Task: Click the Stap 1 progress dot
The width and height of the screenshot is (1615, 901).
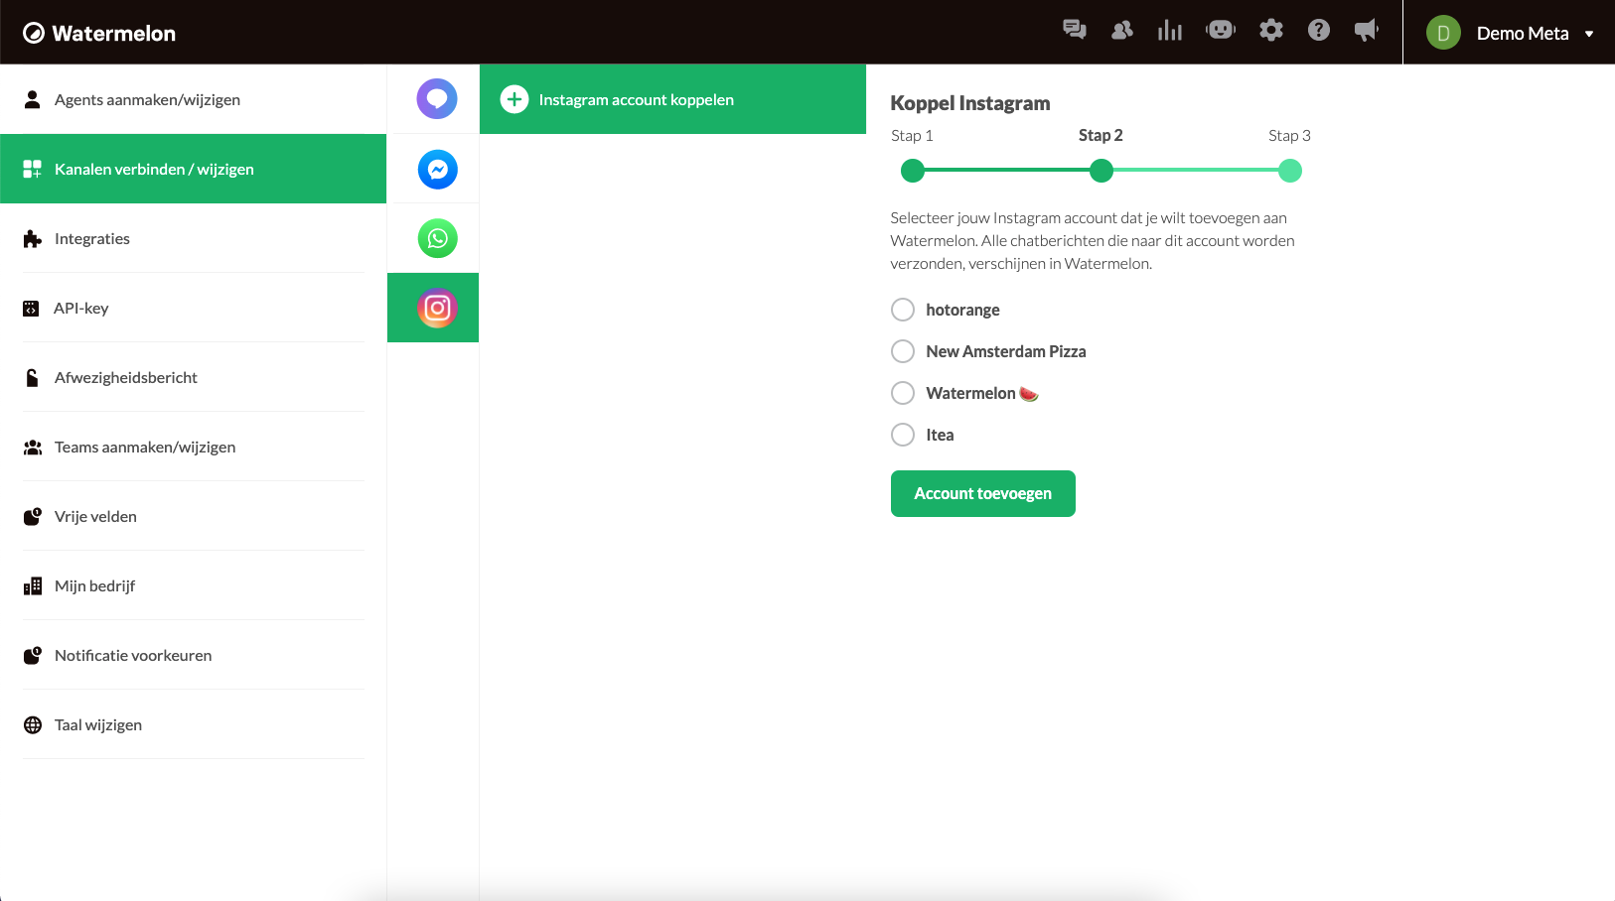Action: [x=913, y=171]
